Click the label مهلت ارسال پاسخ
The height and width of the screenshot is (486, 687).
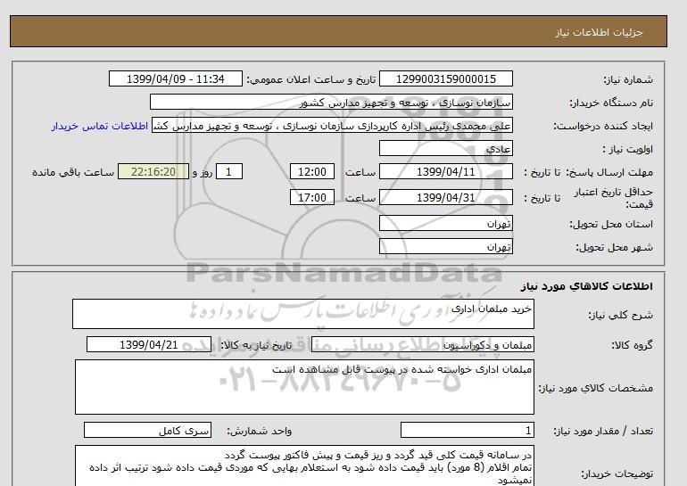coord(609,172)
